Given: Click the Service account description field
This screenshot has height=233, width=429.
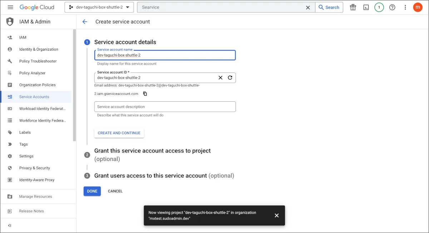Looking at the screenshot, I should click(x=165, y=107).
